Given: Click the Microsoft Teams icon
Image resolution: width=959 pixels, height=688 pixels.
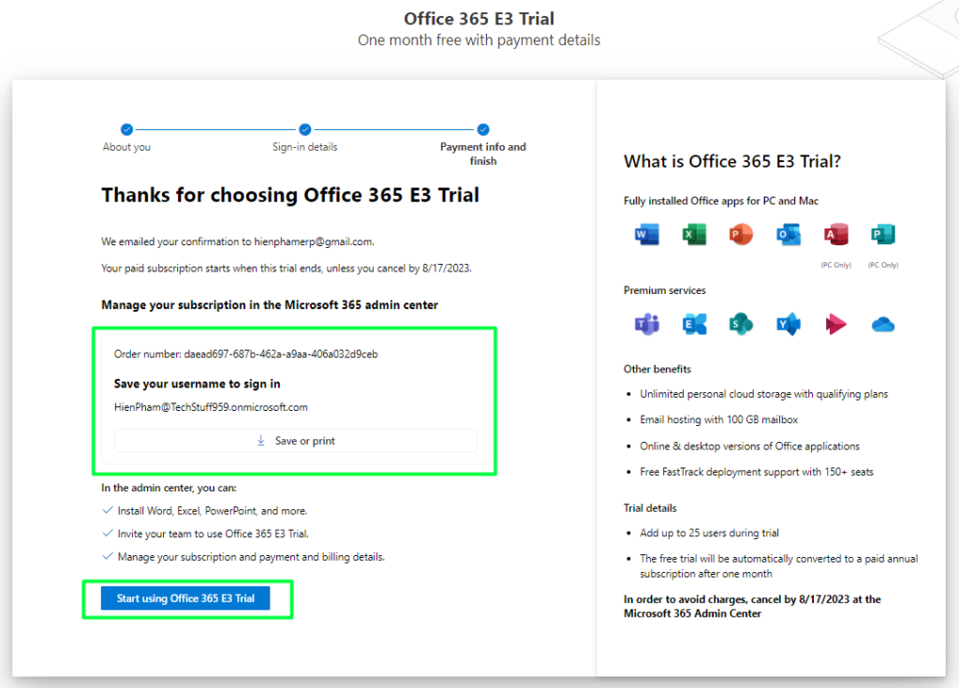Looking at the screenshot, I should point(647,325).
